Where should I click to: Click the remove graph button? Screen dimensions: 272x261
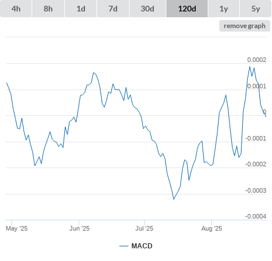pos(244,26)
